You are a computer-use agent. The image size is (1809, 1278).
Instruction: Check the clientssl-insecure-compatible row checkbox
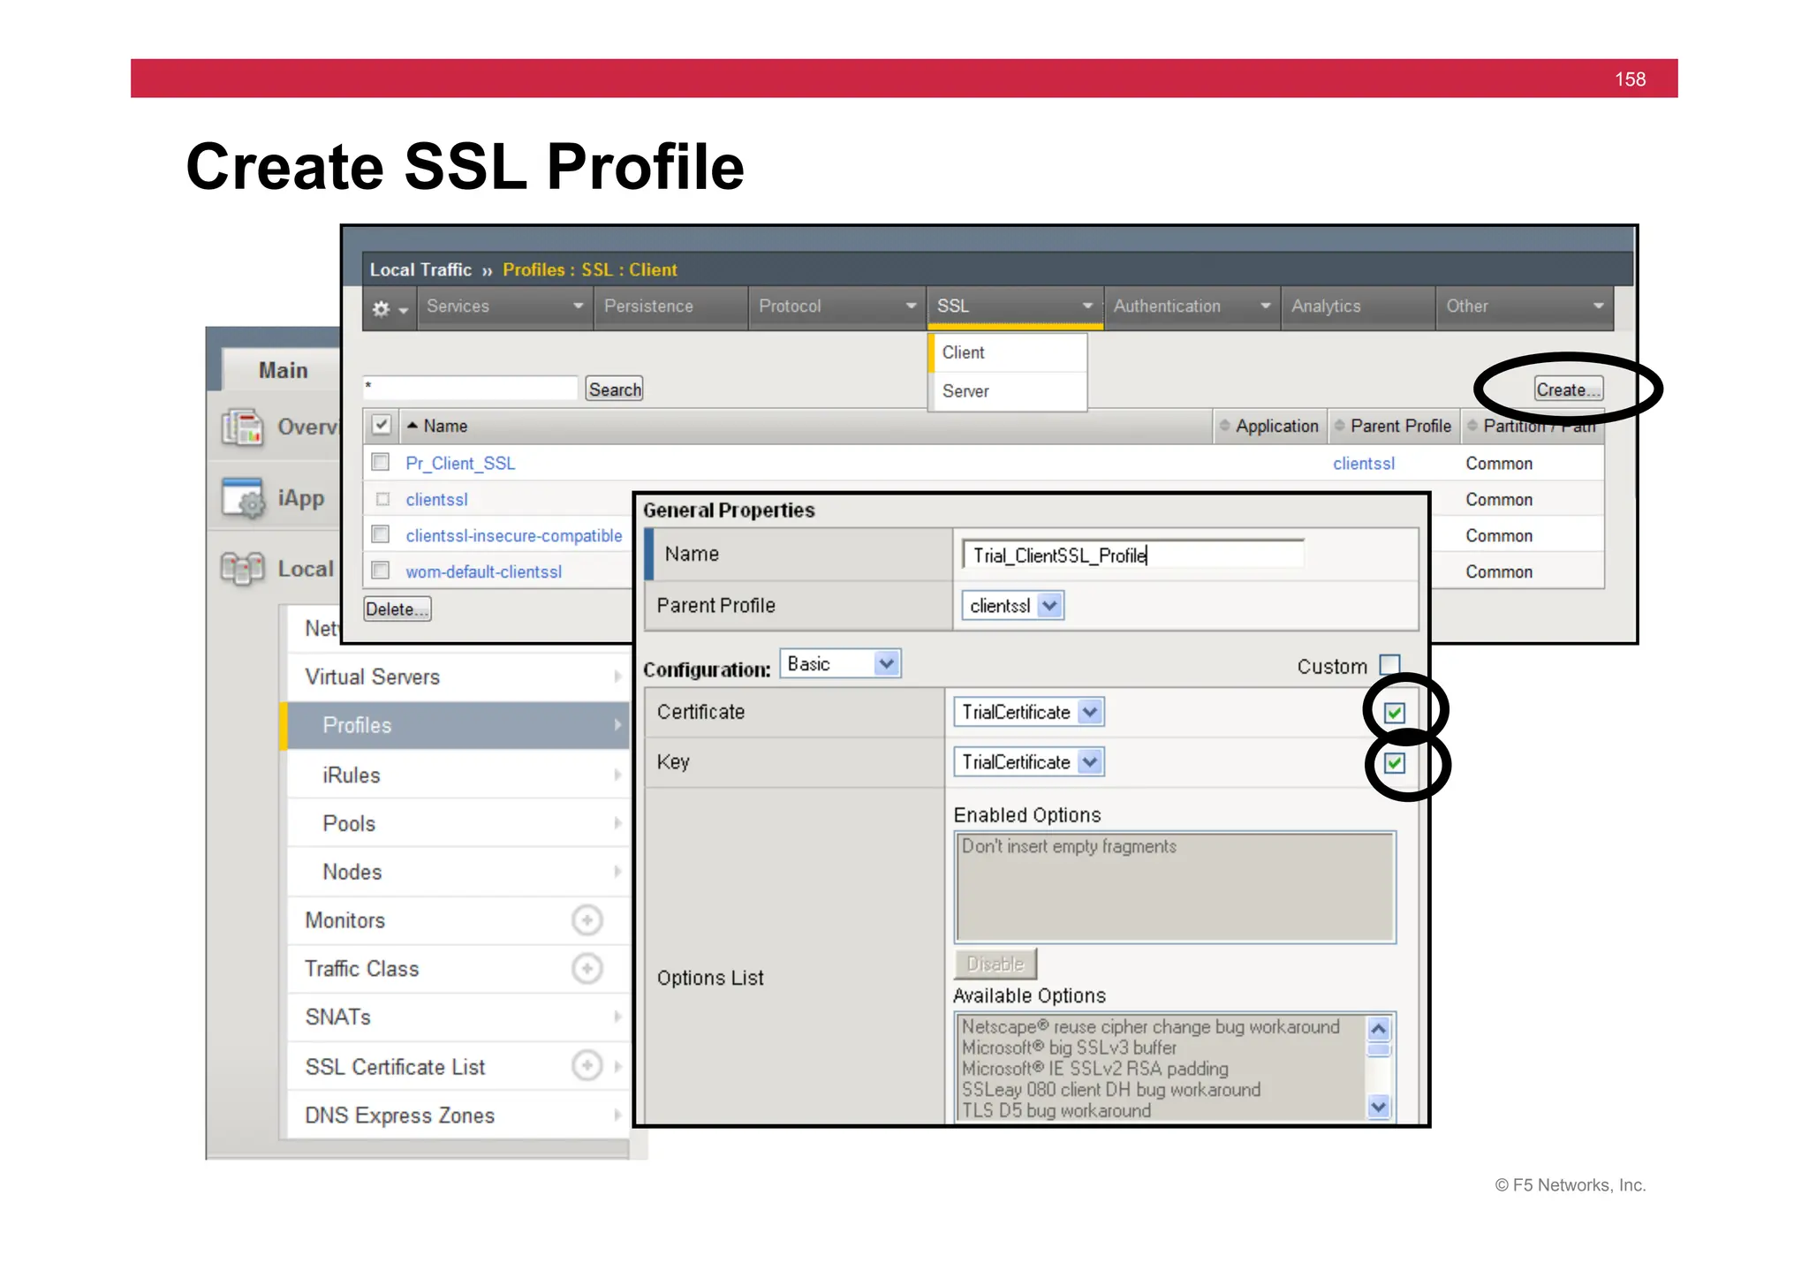[381, 534]
